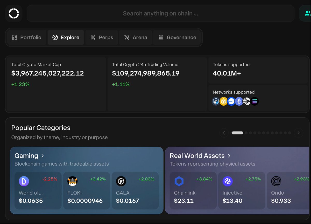
Task: Click the Tokens representing physical assets text
Action: 213,164
